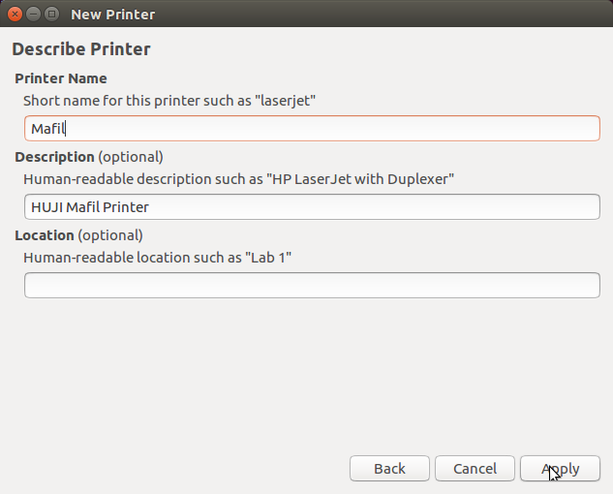Click the 'Location (optional)' label
This screenshot has height=494, width=613.
pos(78,235)
